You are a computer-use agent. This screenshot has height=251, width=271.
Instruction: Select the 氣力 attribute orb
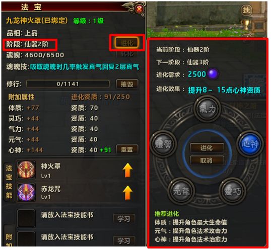pos(207,109)
